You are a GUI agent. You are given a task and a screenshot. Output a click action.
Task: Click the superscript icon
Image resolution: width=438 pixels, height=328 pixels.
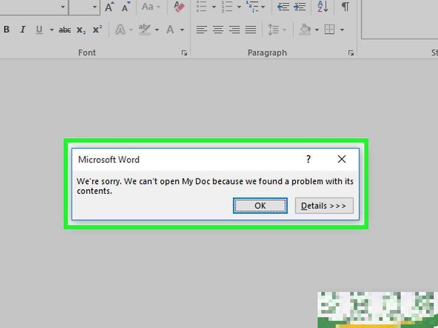pos(97,29)
